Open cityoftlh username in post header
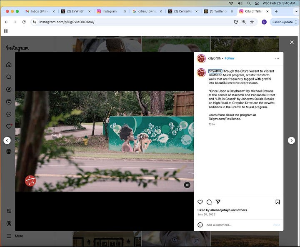Screen dimensions: 300x247 214,58
